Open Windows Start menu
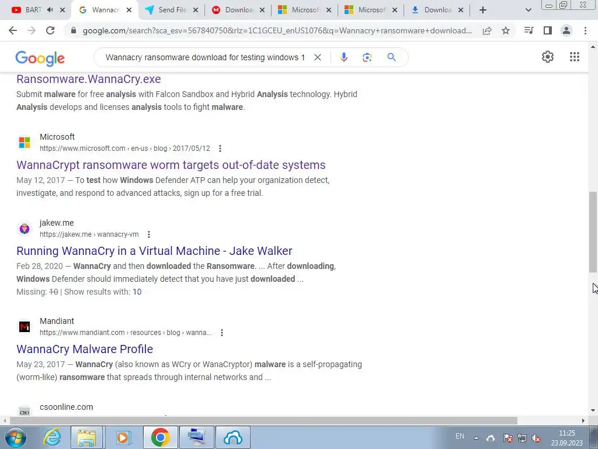This screenshot has height=449, width=598. [x=16, y=437]
